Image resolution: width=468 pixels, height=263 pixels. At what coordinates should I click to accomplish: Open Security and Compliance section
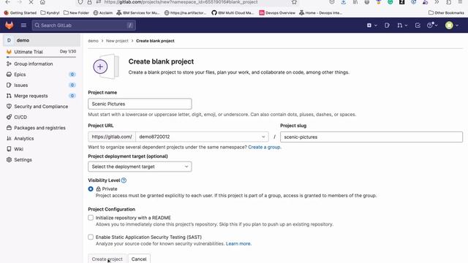pyautogui.click(x=41, y=107)
